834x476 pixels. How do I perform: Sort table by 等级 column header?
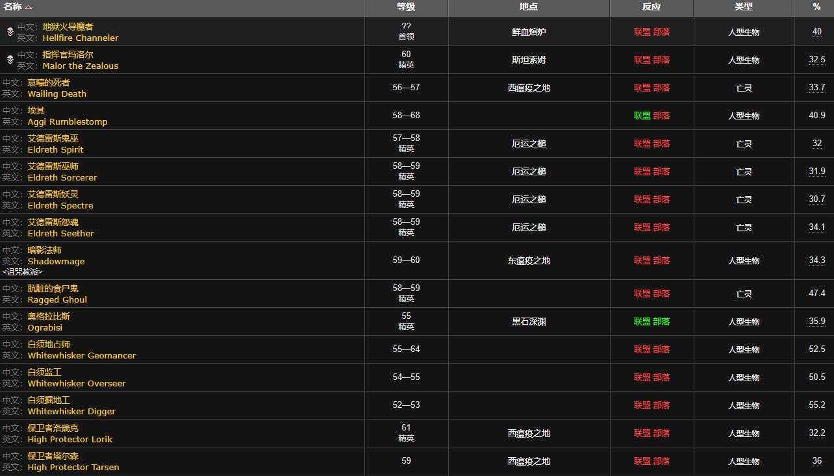click(406, 8)
